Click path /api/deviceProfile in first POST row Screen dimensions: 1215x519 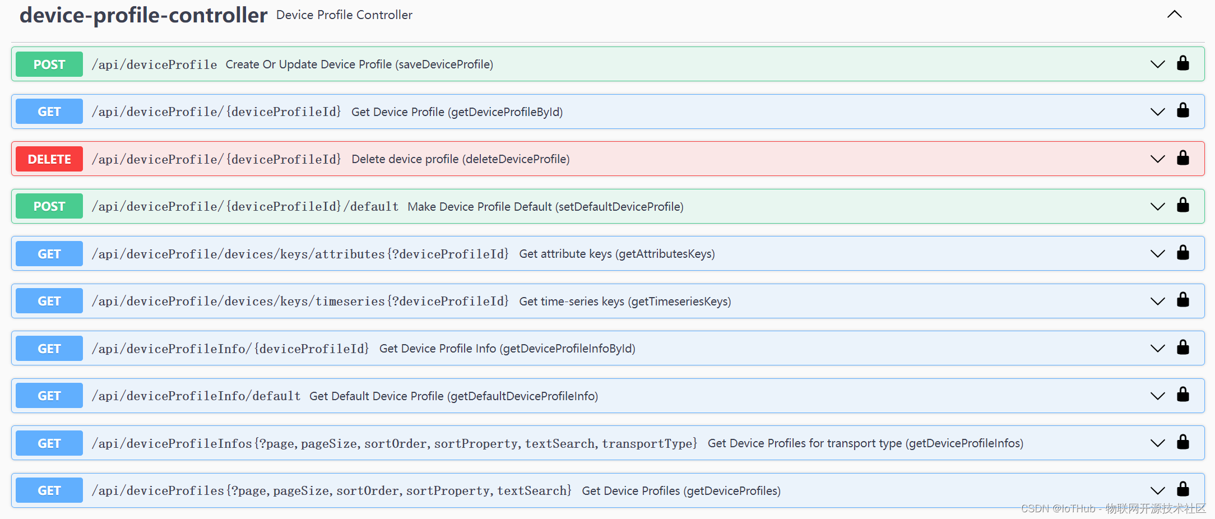click(x=154, y=64)
